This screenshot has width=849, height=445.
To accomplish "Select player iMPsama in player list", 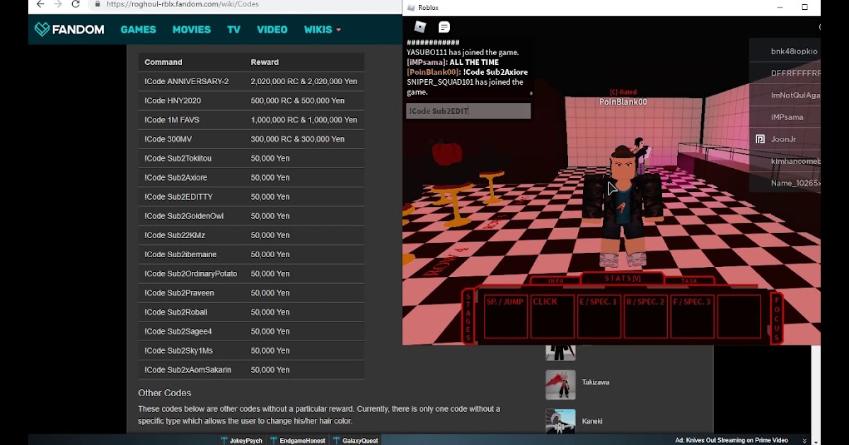I will point(787,117).
